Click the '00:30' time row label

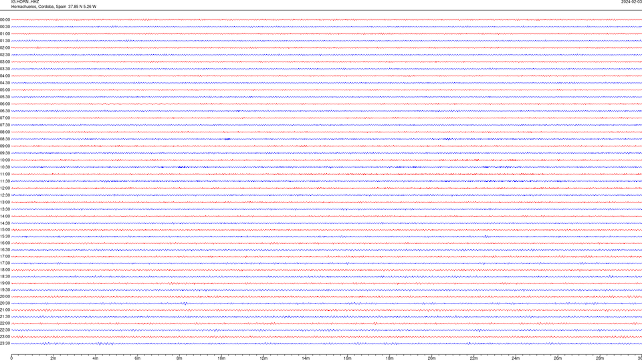pos(5,27)
